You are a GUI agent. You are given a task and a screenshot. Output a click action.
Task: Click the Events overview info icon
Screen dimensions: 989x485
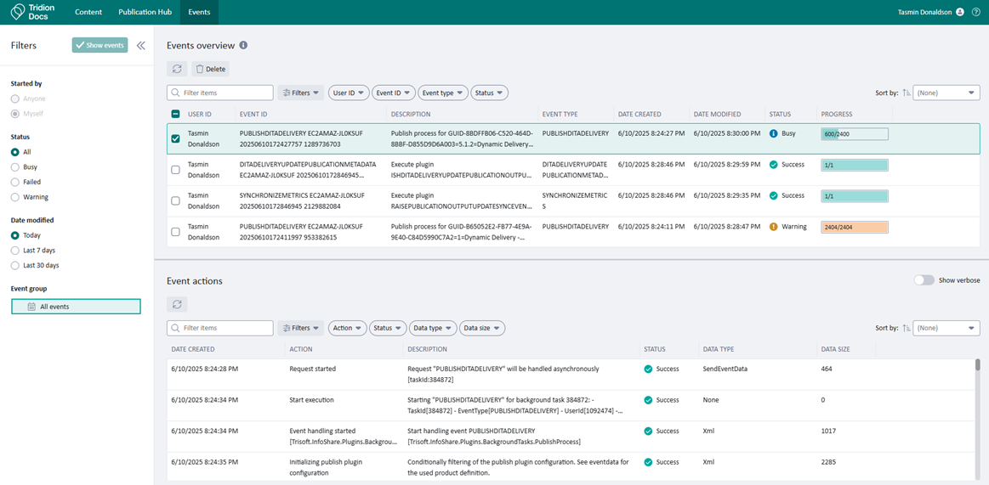(243, 45)
